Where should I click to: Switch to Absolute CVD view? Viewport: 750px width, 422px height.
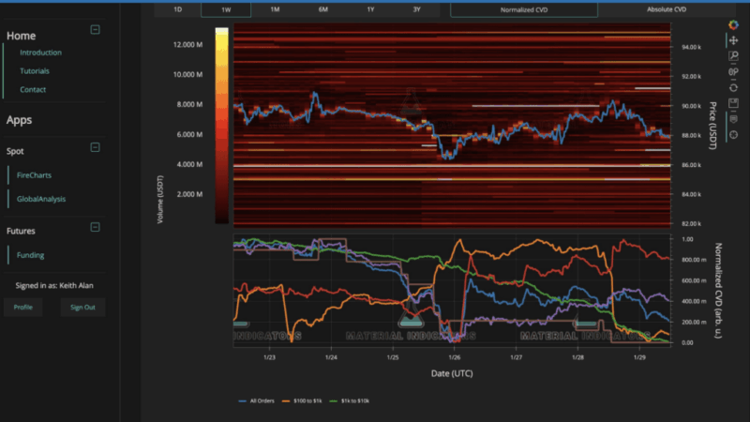667,9
